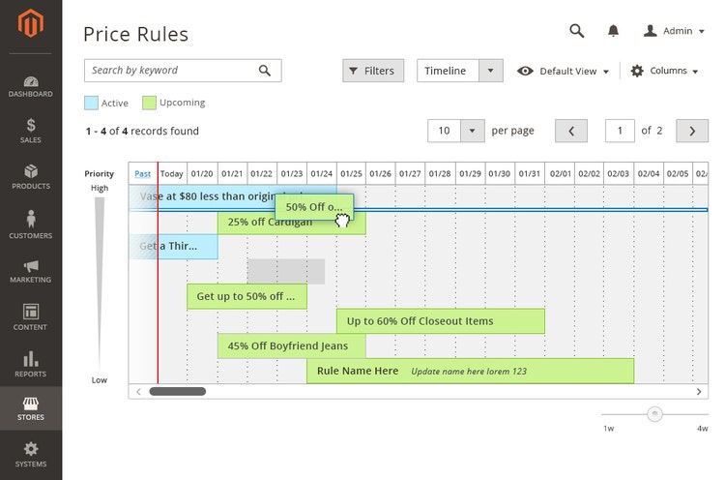Open the Stores menu item
Viewport: 725px width, 480px height.
31,408
